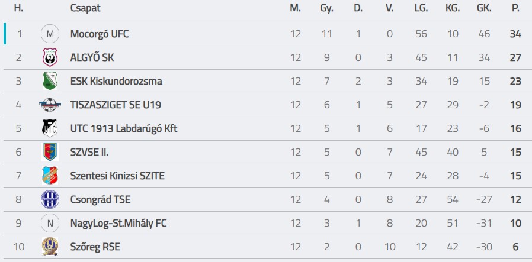Click the Mocorgó UFC team badge
This screenshot has width=532, height=262.
tap(50, 34)
